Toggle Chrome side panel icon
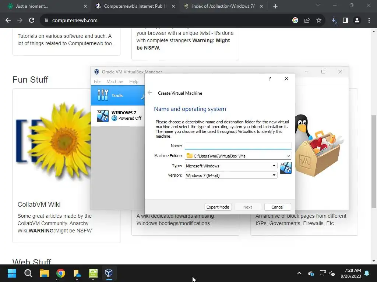 (x=345, y=21)
